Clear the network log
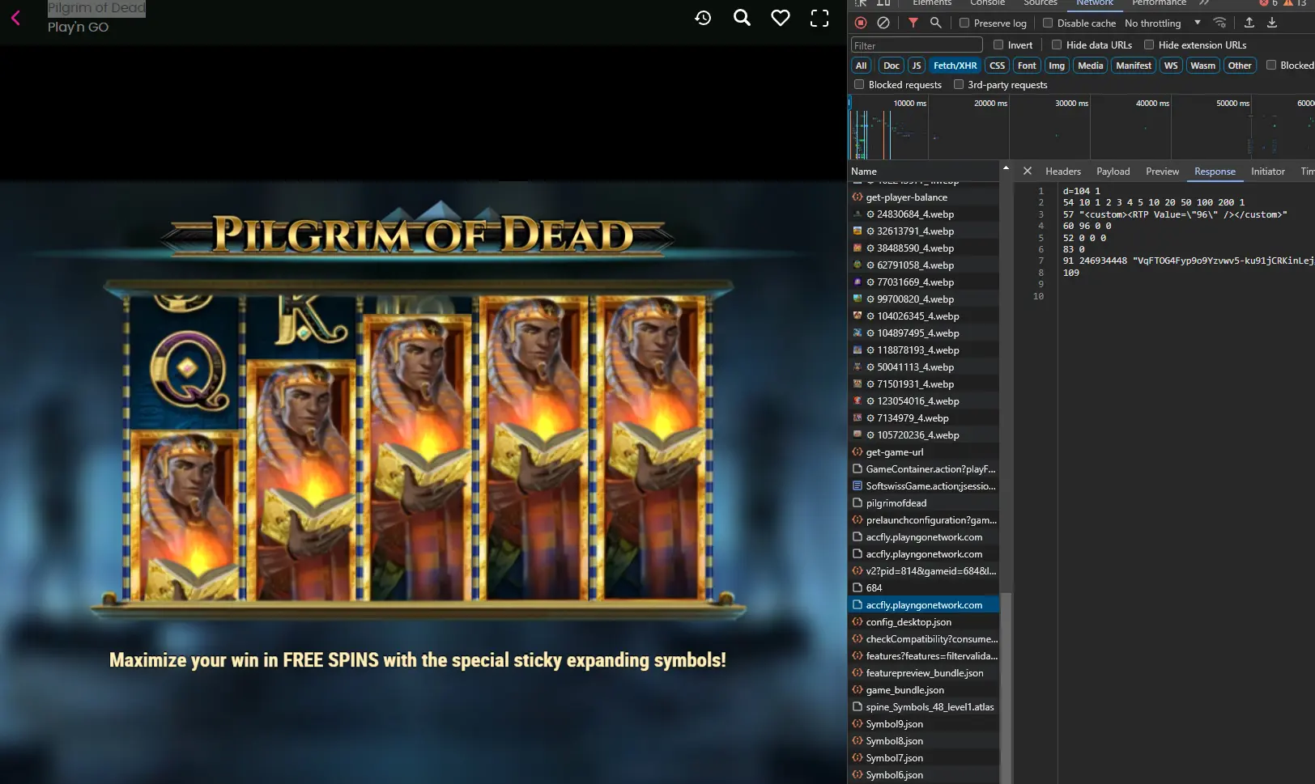Viewport: 1315px width, 784px height. tap(883, 23)
